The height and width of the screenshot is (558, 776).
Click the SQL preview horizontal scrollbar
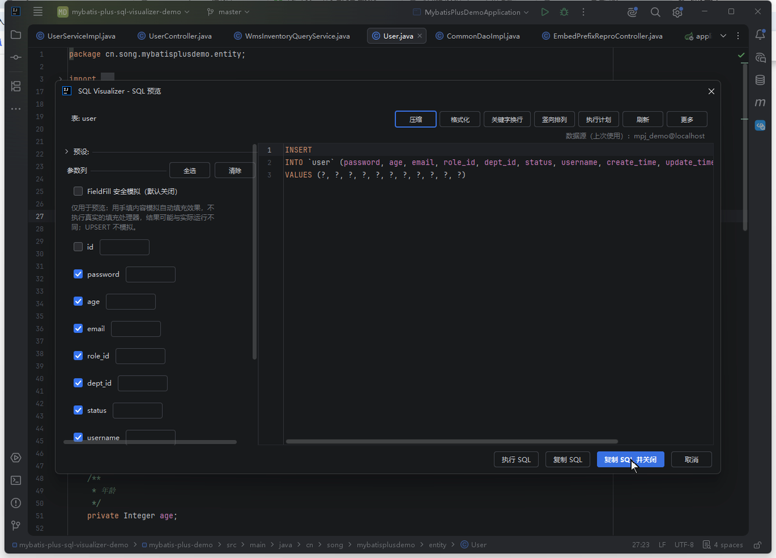[x=452, y=442]
